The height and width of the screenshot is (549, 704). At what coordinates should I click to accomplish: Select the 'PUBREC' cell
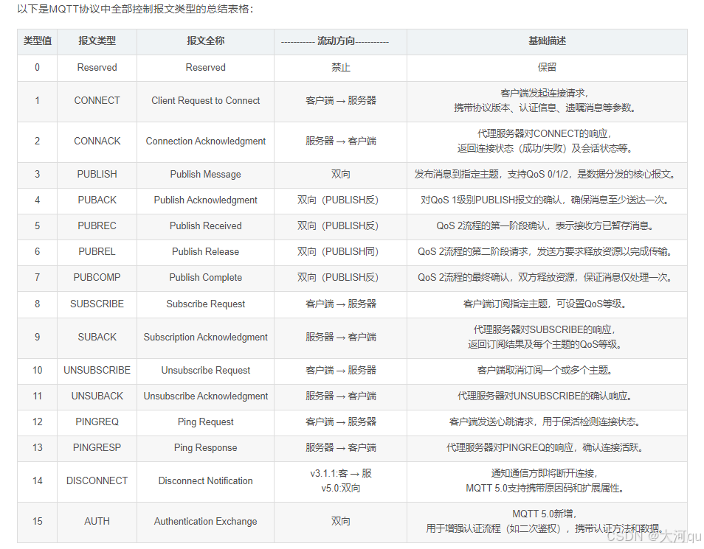click(97, 225)
